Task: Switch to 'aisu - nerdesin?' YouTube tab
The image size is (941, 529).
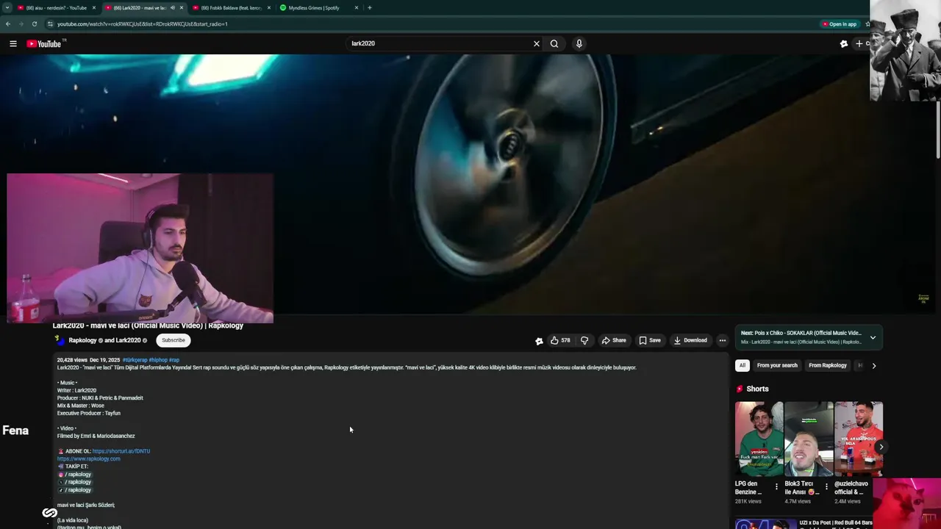Action: (x=56, y=7)
